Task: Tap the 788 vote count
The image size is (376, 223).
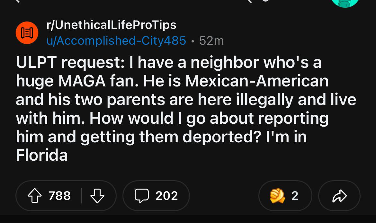Action: tap(60, 195)
